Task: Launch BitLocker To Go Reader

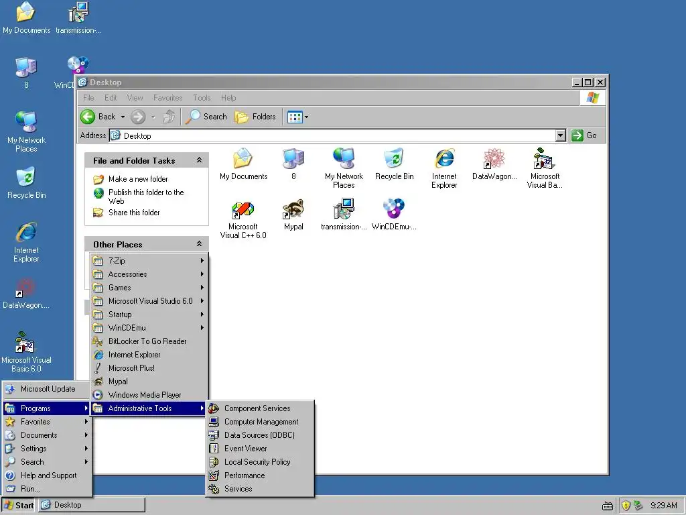Action: coord(149,341)
